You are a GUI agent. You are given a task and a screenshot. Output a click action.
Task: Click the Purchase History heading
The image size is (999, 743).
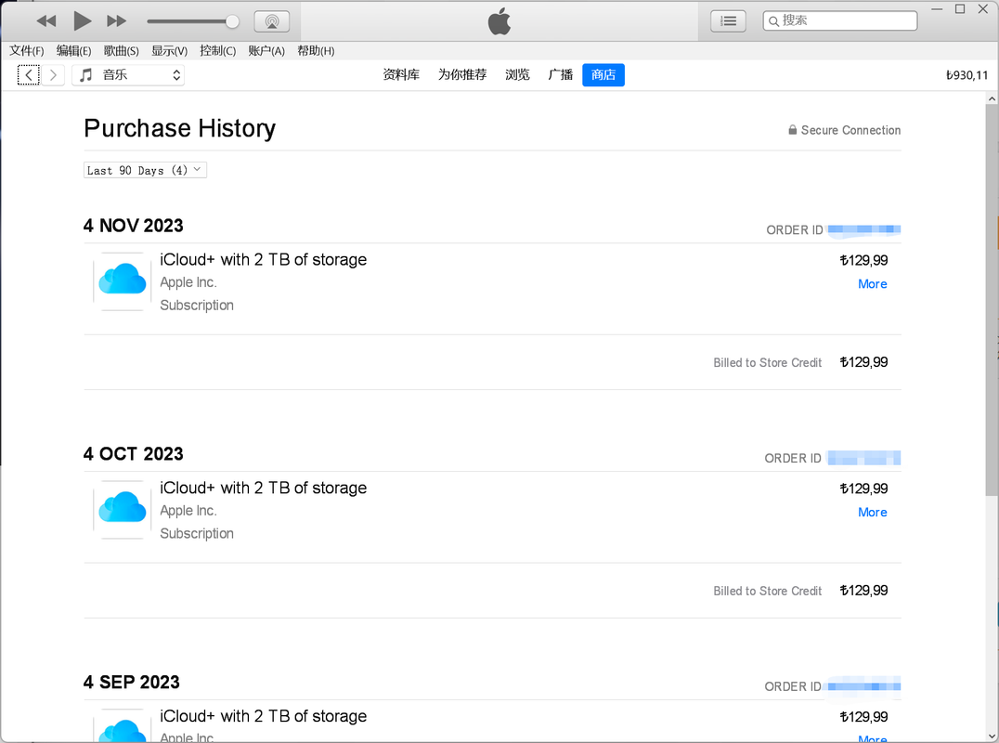pos(180,128)
